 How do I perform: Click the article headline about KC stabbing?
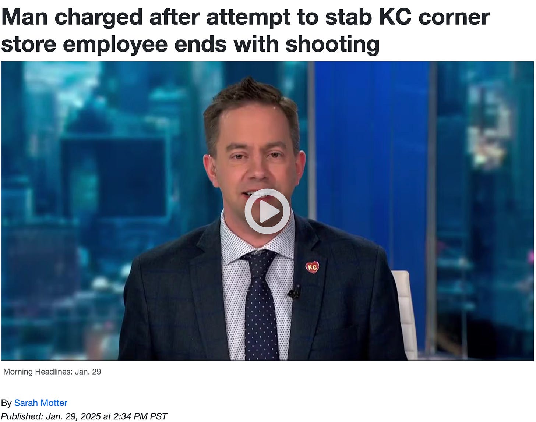pyautogui.click(x=245, y=31)
